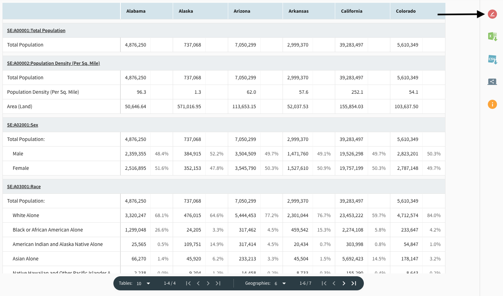This screenshot has height=296, width=503.
Task: Open SE:A00002:Population Density table link
Action: click(53, 63)
